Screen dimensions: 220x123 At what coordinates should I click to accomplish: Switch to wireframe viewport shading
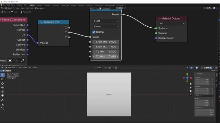(x=205, y=68)
